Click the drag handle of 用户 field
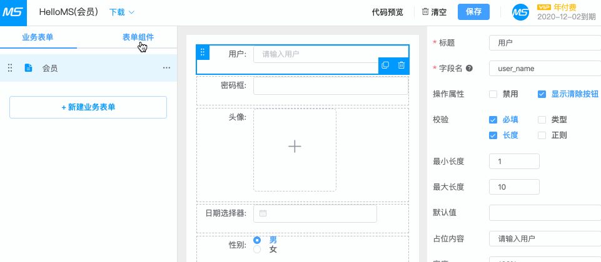601x262 pixels. click(x=203, y=52)
